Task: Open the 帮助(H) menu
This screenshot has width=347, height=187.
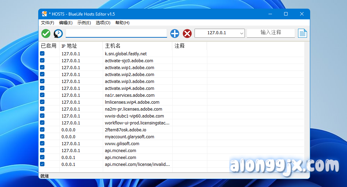Action: [122, 23]
